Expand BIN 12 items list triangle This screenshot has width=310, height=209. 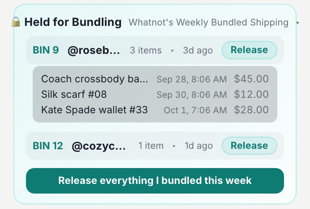[x=174, y=146]
